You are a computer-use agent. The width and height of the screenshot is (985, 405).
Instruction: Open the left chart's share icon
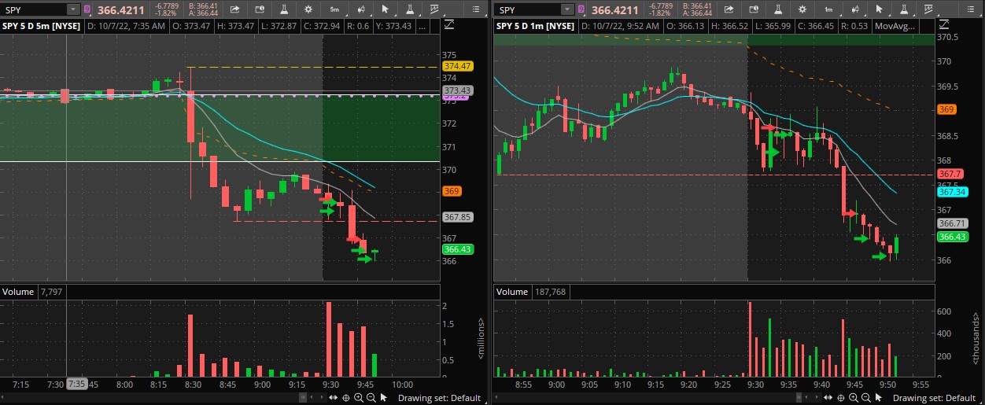click(234, 9)
